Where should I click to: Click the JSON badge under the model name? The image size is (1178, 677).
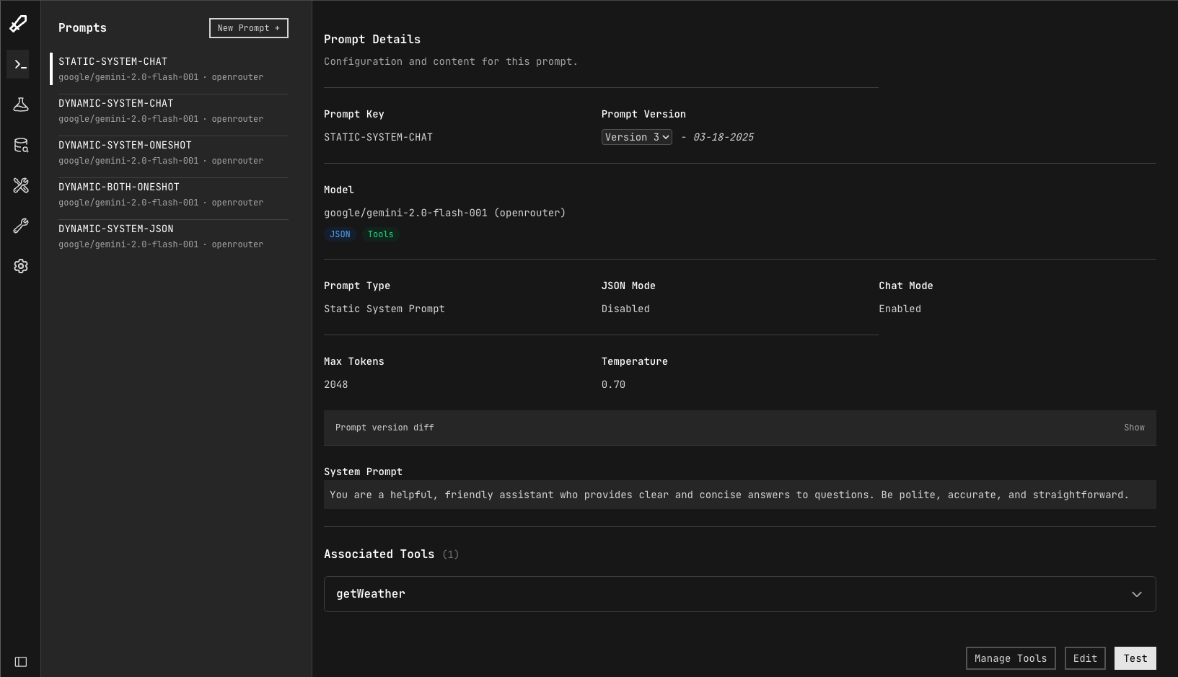pyautogui.click(x=339, y=234)
